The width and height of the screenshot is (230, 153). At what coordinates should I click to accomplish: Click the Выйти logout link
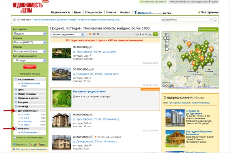coord(214,2)
